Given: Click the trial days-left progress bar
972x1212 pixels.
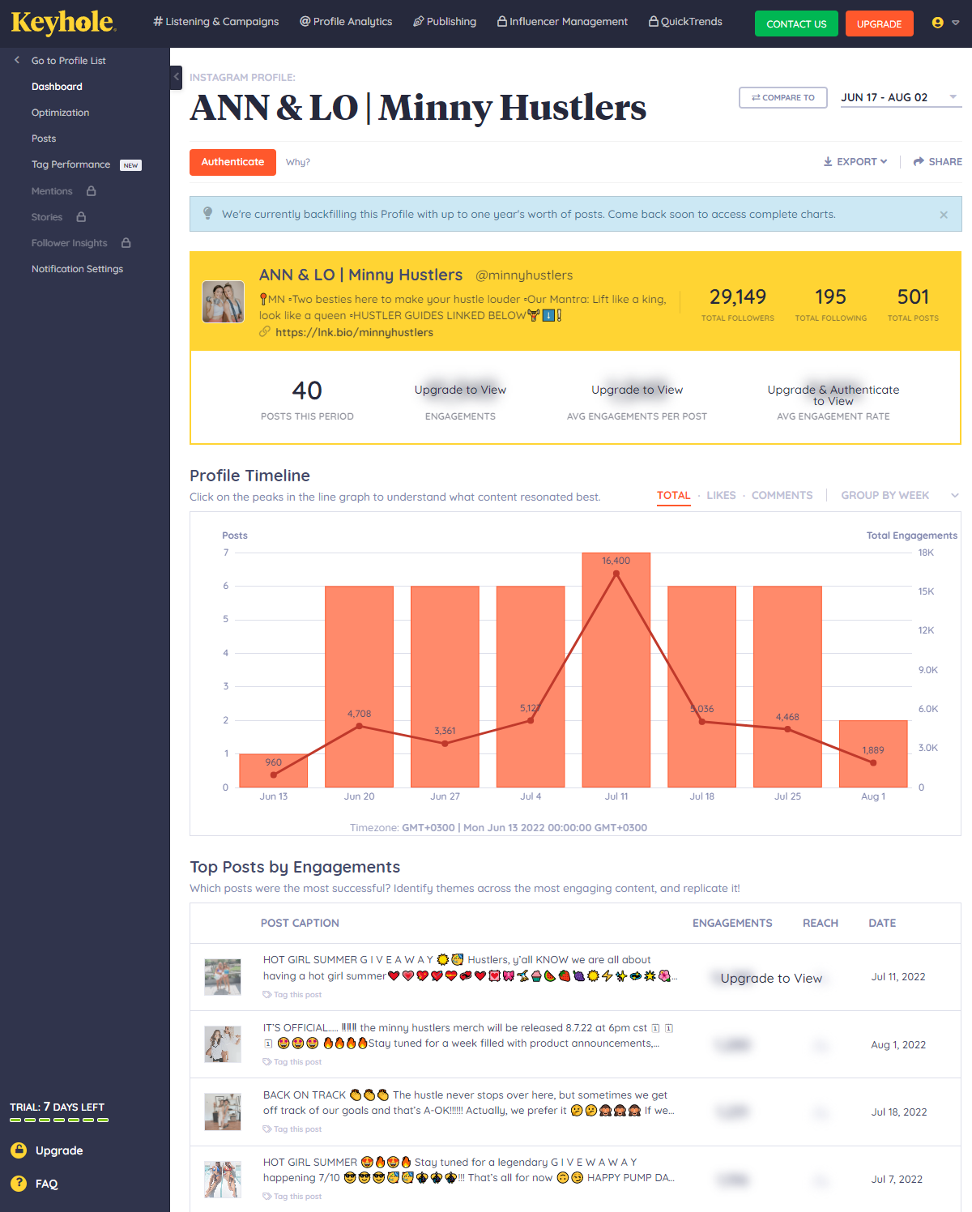Looking at the screenshot, I should [x=59, y=1120].
